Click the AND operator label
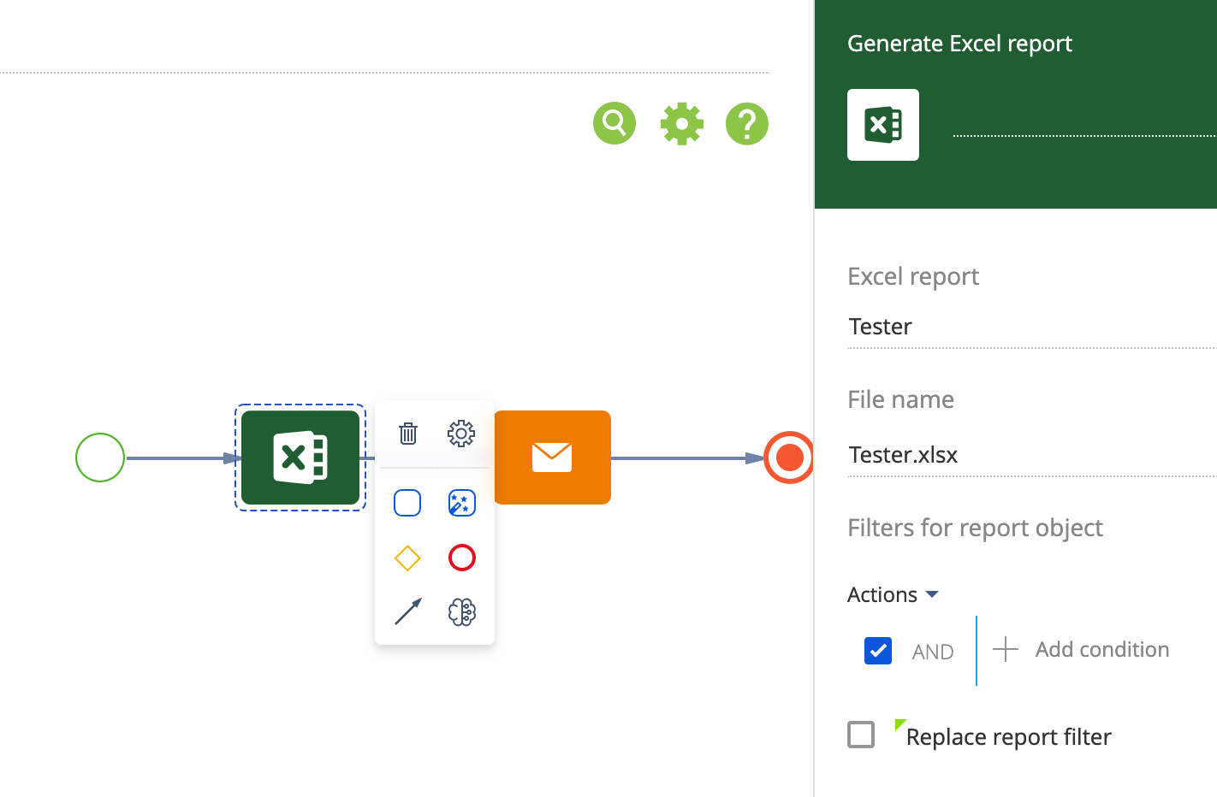Screen dimensions: 1217x797 pyautogui.click(x=933, y=652)
